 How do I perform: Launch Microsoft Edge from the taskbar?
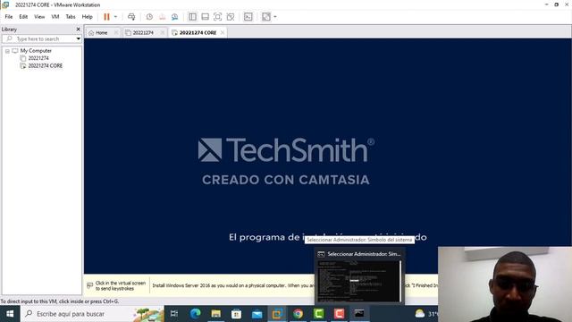point(195,314)
